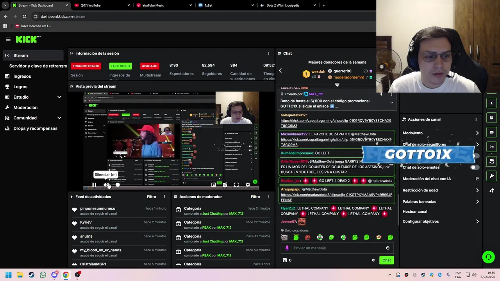Click the lightning bolt sidebar icon

(492, 103)
